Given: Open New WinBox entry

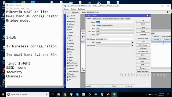Looking at the screenshot, I should (73, 77).
